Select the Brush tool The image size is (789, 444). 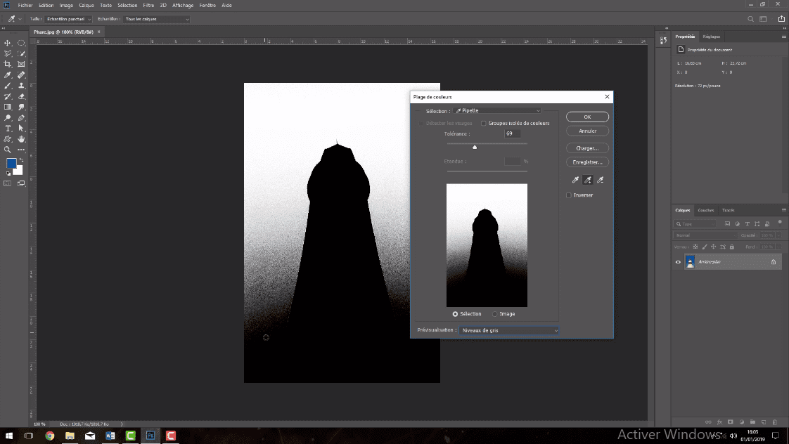click(8, 86)
